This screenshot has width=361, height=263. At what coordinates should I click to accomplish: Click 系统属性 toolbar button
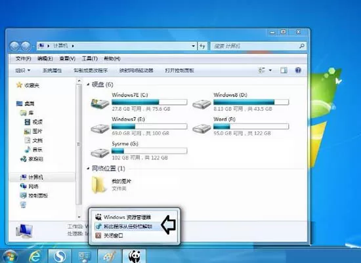pyautogui.click(x=53, y=70)
